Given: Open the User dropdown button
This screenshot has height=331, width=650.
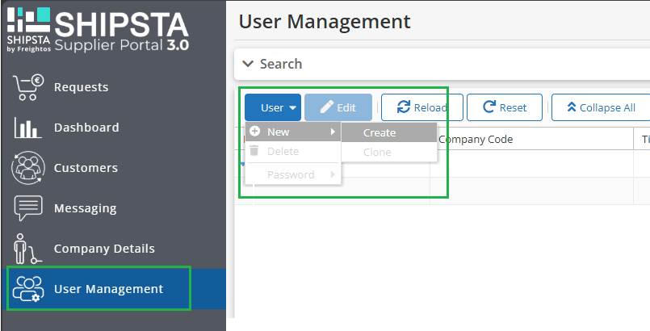Looking at the screenshot, I should coord(273,107).
